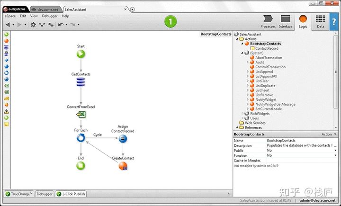Select the SQL Advanced Query tool
341x206 pixels.
point(6,54)
